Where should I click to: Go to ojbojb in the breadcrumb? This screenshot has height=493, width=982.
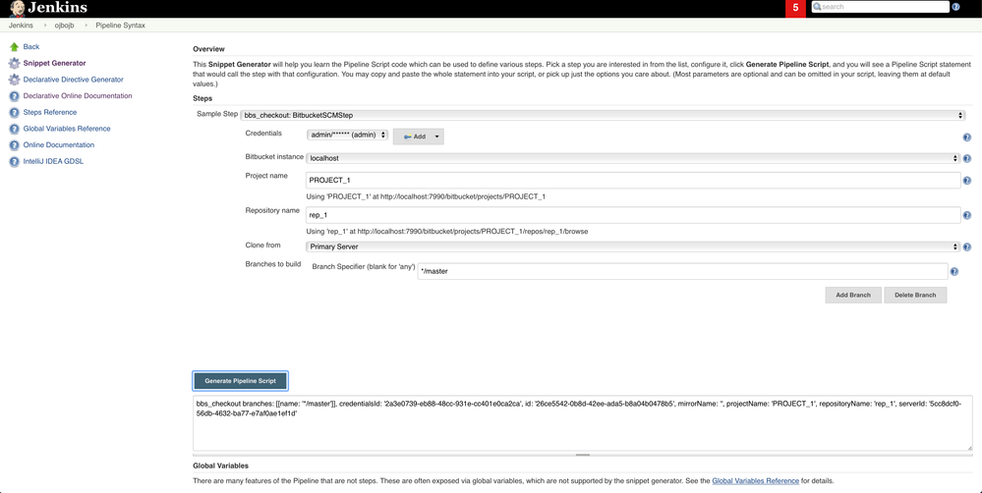66,26
